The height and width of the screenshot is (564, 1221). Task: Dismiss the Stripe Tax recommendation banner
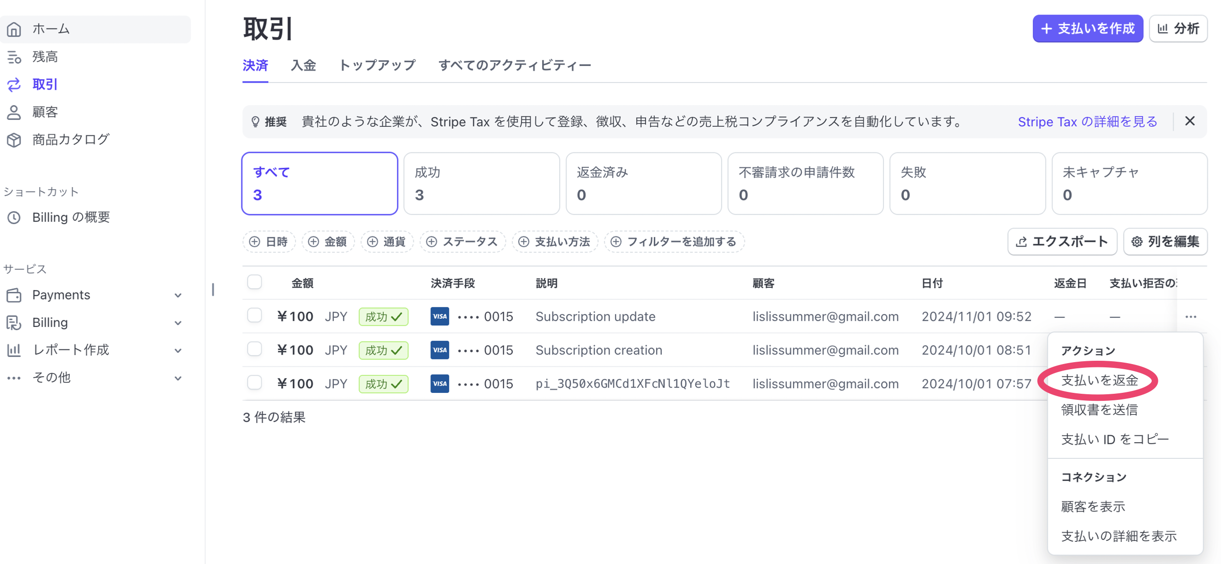(1190, 121)
